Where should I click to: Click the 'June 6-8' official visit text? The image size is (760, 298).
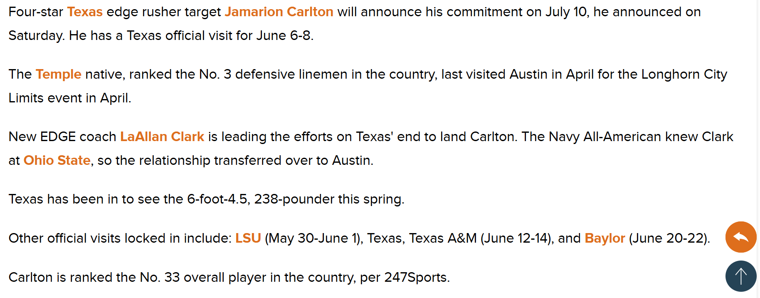click(x=284, y=35)
